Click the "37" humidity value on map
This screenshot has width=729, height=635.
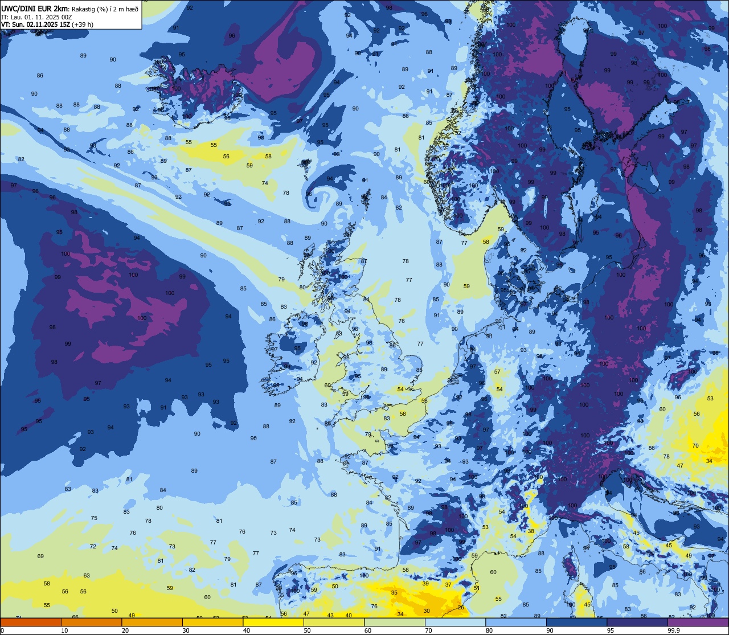(x=448, y=585)
